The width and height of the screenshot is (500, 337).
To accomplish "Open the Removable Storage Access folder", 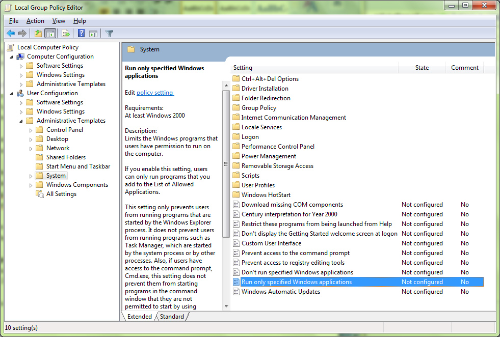I will coord(277,166).
